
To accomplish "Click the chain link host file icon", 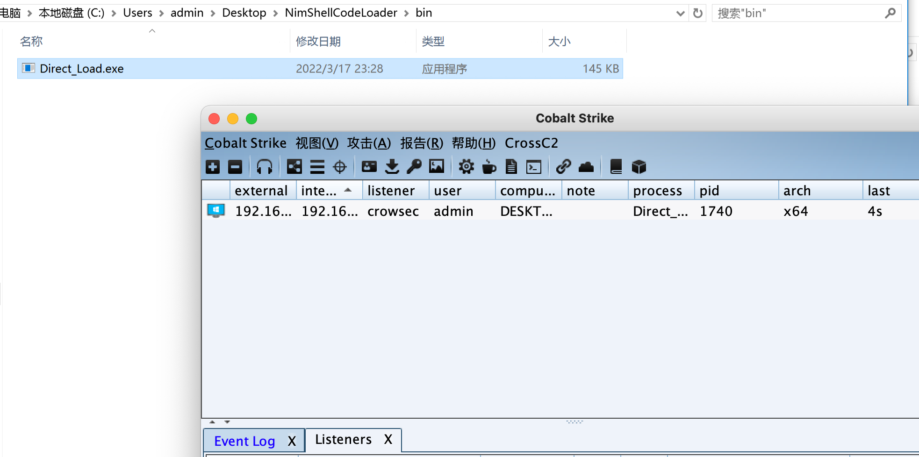I will point(563,167).
